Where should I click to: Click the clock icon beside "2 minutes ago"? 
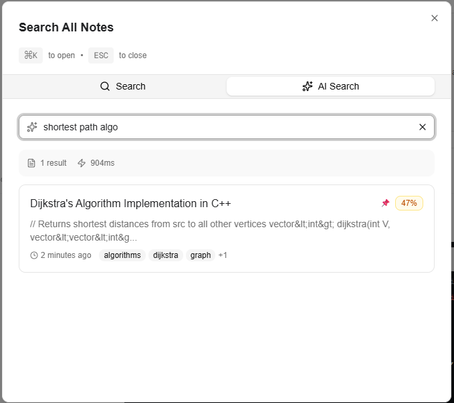click(34, 255)
